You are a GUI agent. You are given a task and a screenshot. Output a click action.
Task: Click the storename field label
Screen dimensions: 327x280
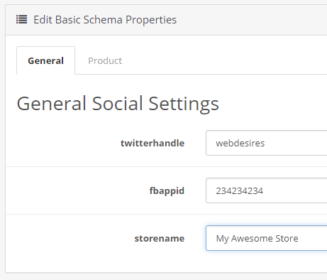[x=160, y=238]
